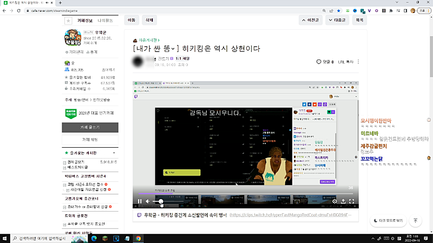
Task: Click the 카페 글쓰기 button
Action: coord(90,127)
